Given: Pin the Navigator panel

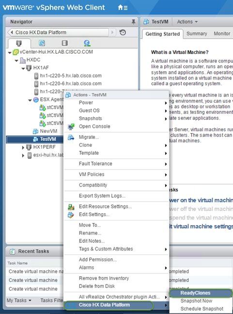Looking at the screenshot, I should tap(134, 22).
